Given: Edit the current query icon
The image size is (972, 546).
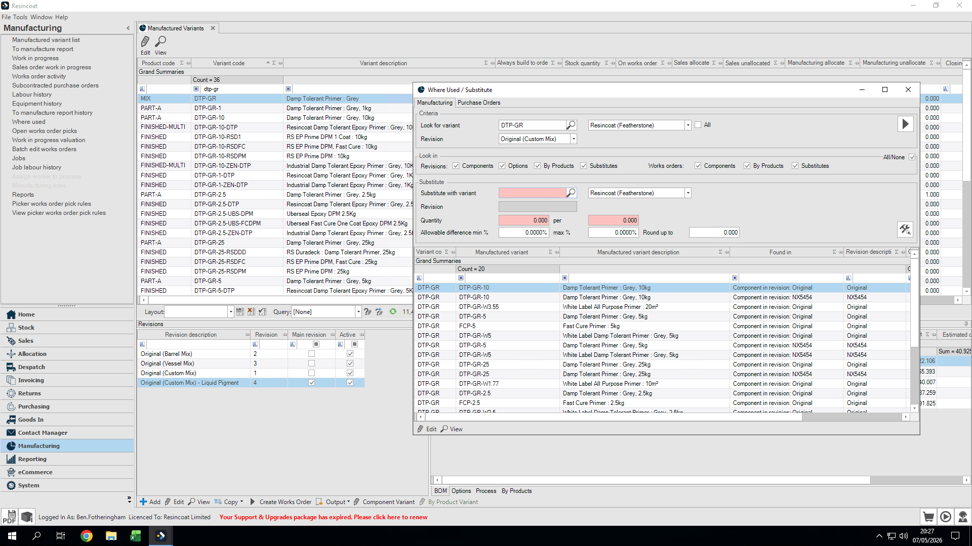Looking at the screenshot, I should pyautogui.click(x=368, y=312).
